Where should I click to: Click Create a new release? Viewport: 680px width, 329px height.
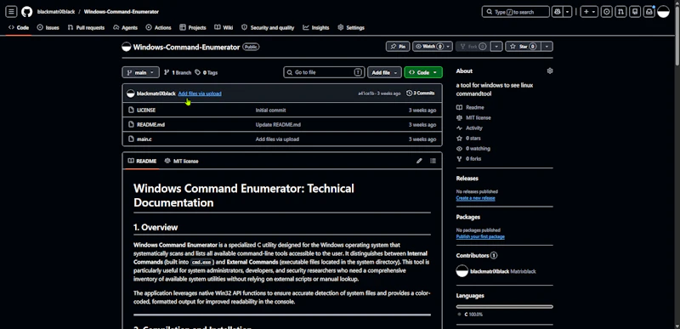point(475,198)
